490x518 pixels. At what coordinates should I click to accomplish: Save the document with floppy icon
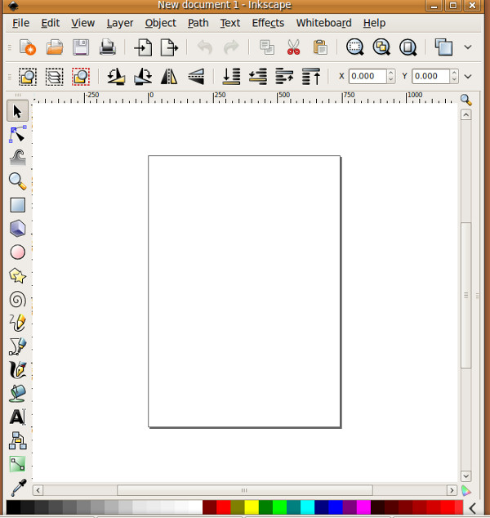(81, 47)
